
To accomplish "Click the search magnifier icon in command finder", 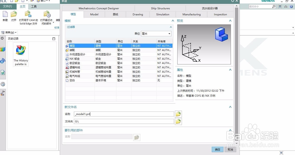I will (x=273, y=6).
